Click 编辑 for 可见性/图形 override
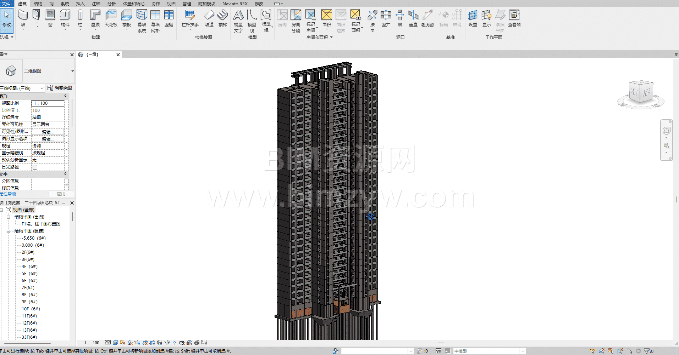The height and width of the screenshot is (355, 679). (x=48, y=132)
